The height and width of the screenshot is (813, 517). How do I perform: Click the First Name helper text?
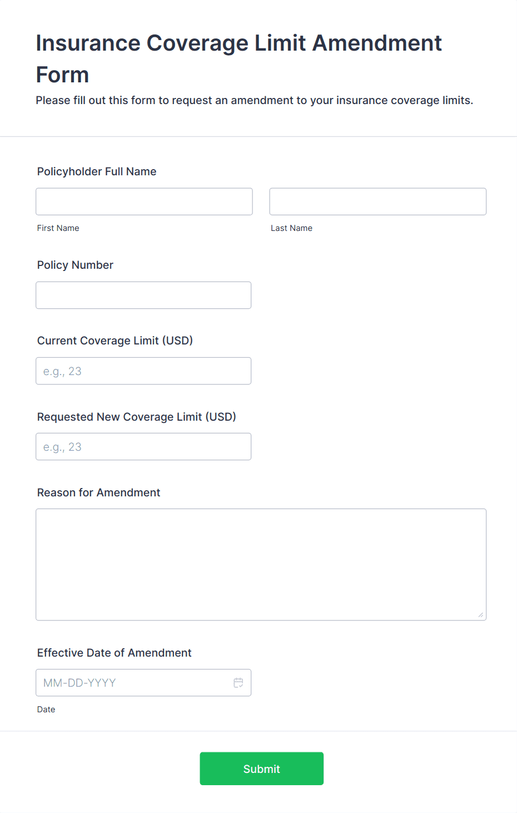[58, 228]
